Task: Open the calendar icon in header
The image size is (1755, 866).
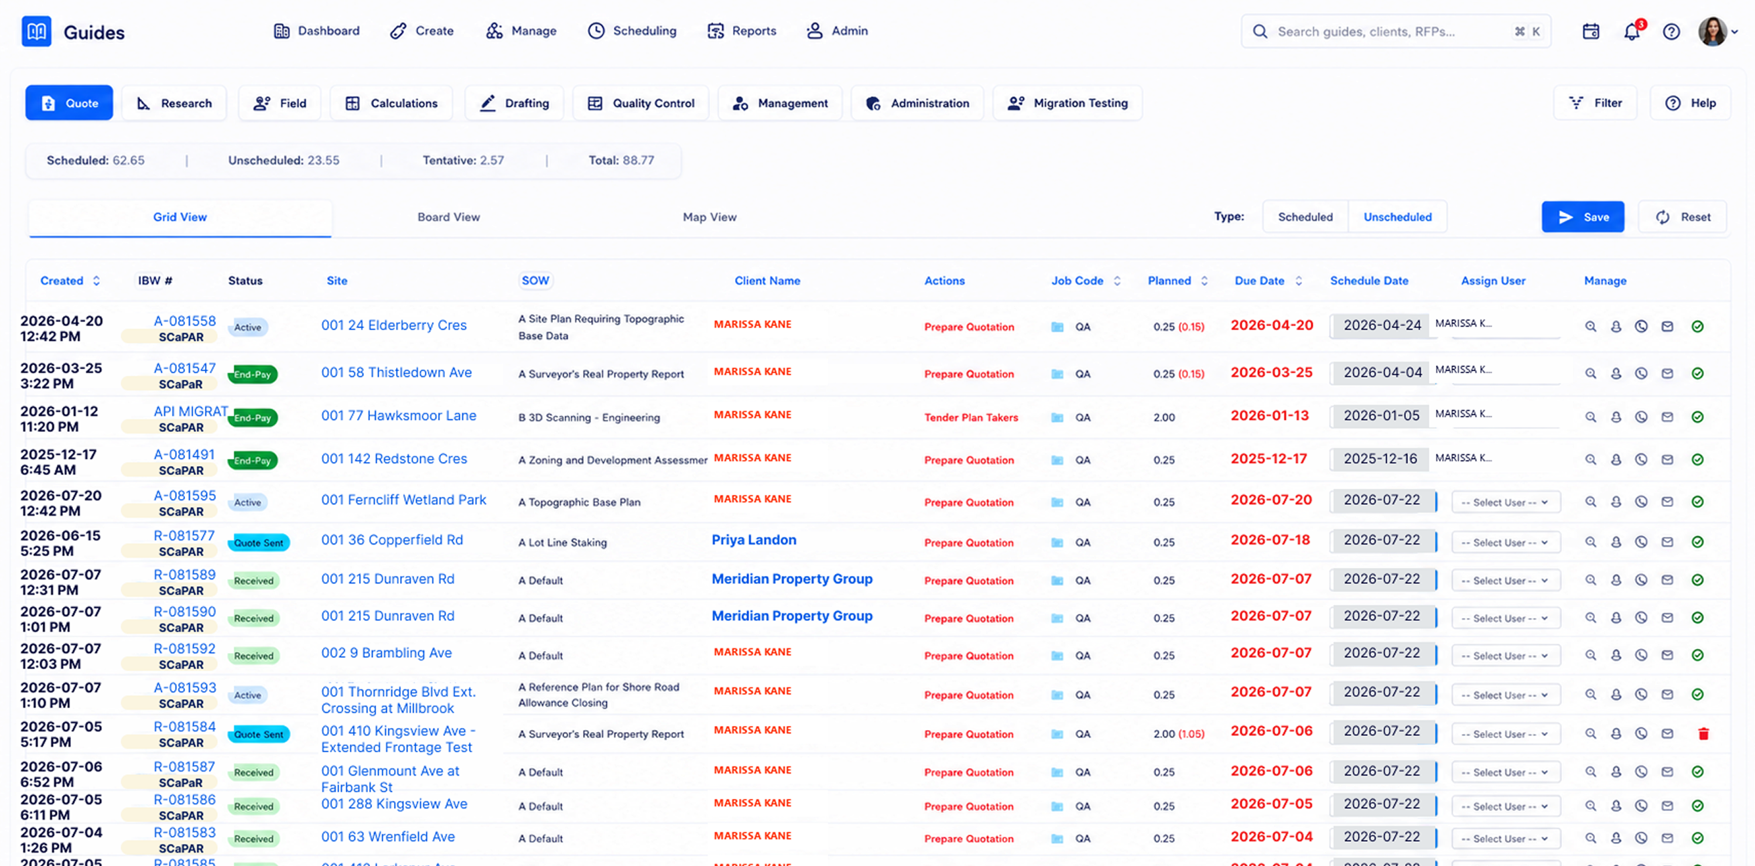Action: pyautogui.click(x=1591, y=31)
